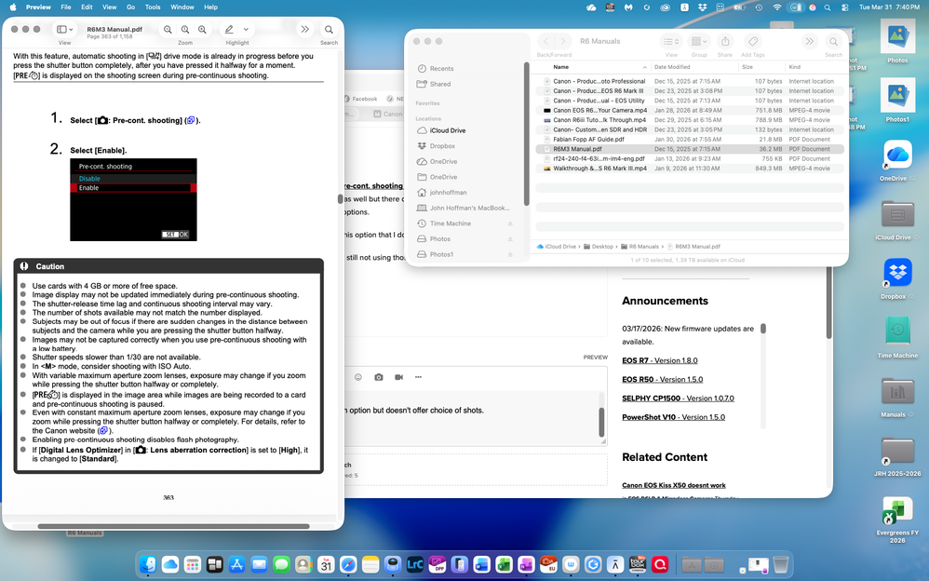Open SELPHY CP1500 firmware link

tap(678, 399)
